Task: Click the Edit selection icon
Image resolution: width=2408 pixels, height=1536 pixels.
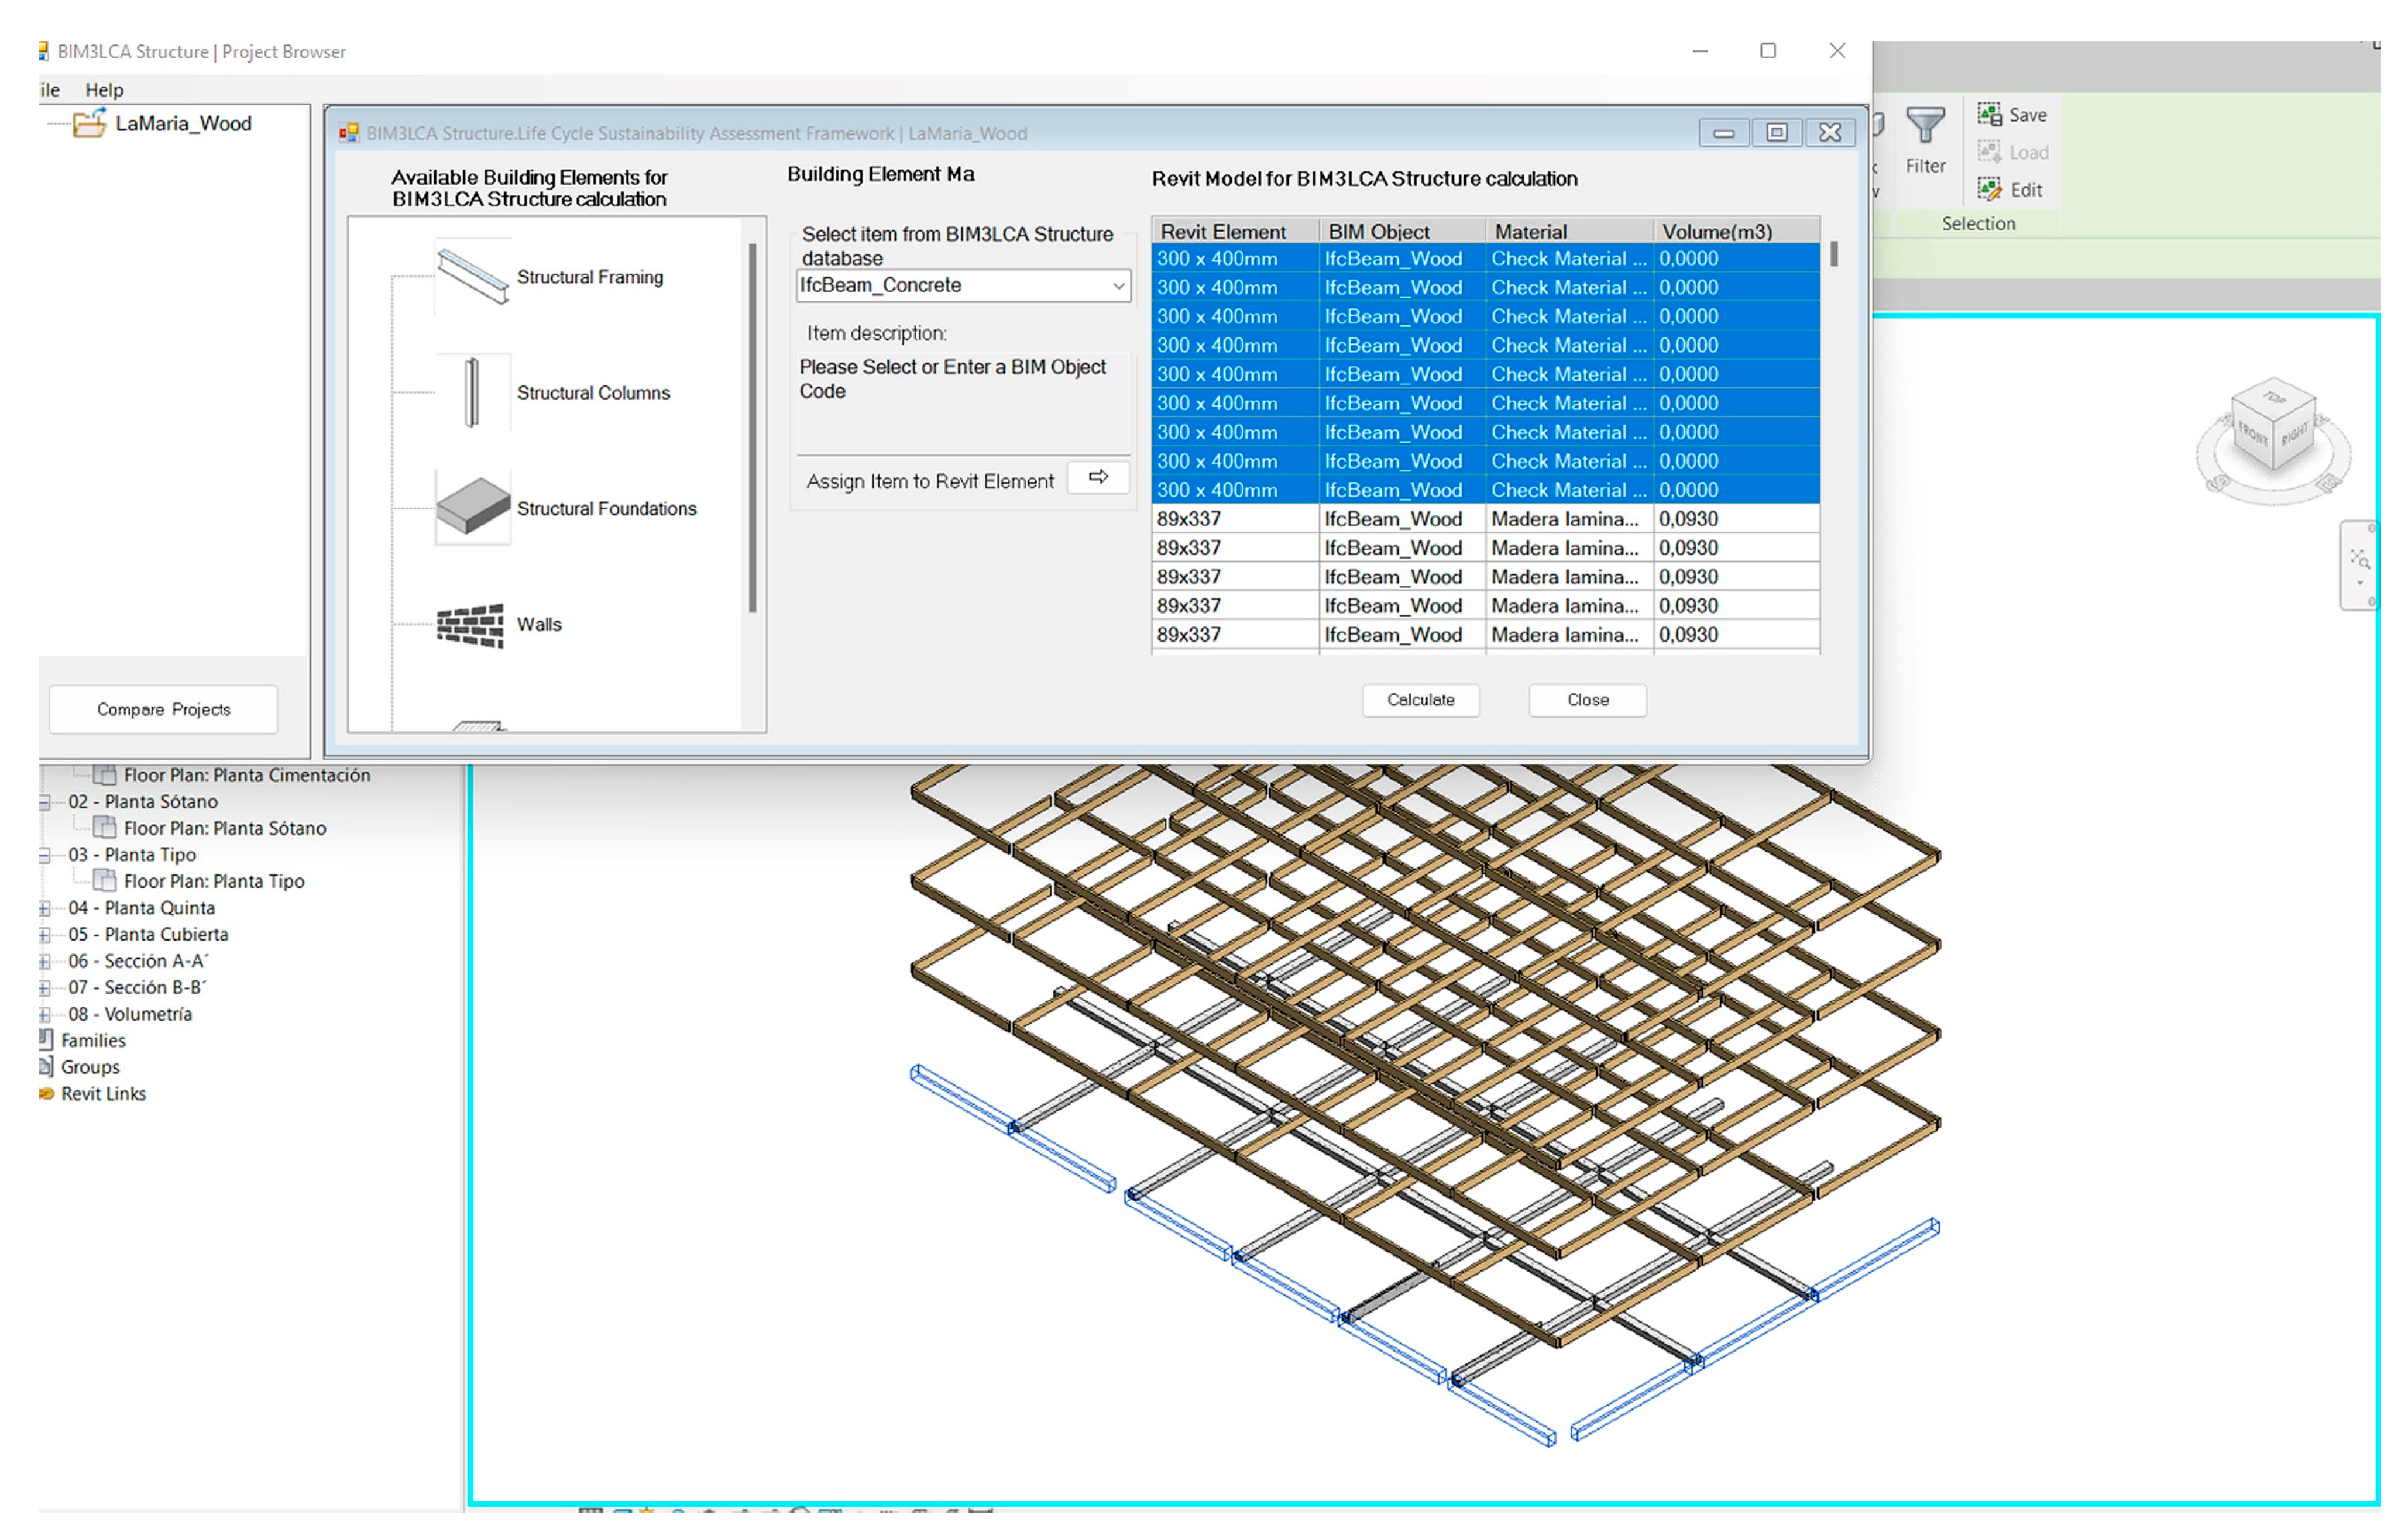Action: click(x=1989, y=189)
